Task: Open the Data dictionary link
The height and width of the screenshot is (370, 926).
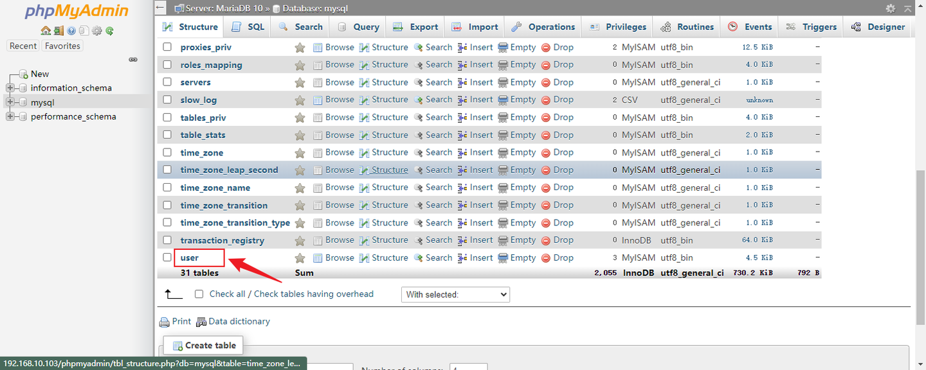Action: coord(239,321)
